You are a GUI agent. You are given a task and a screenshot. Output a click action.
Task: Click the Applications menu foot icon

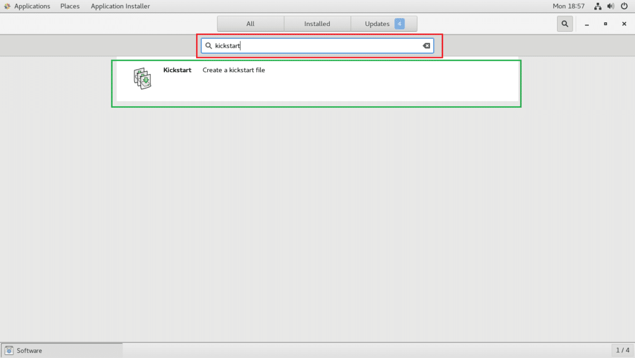point(7,6)
